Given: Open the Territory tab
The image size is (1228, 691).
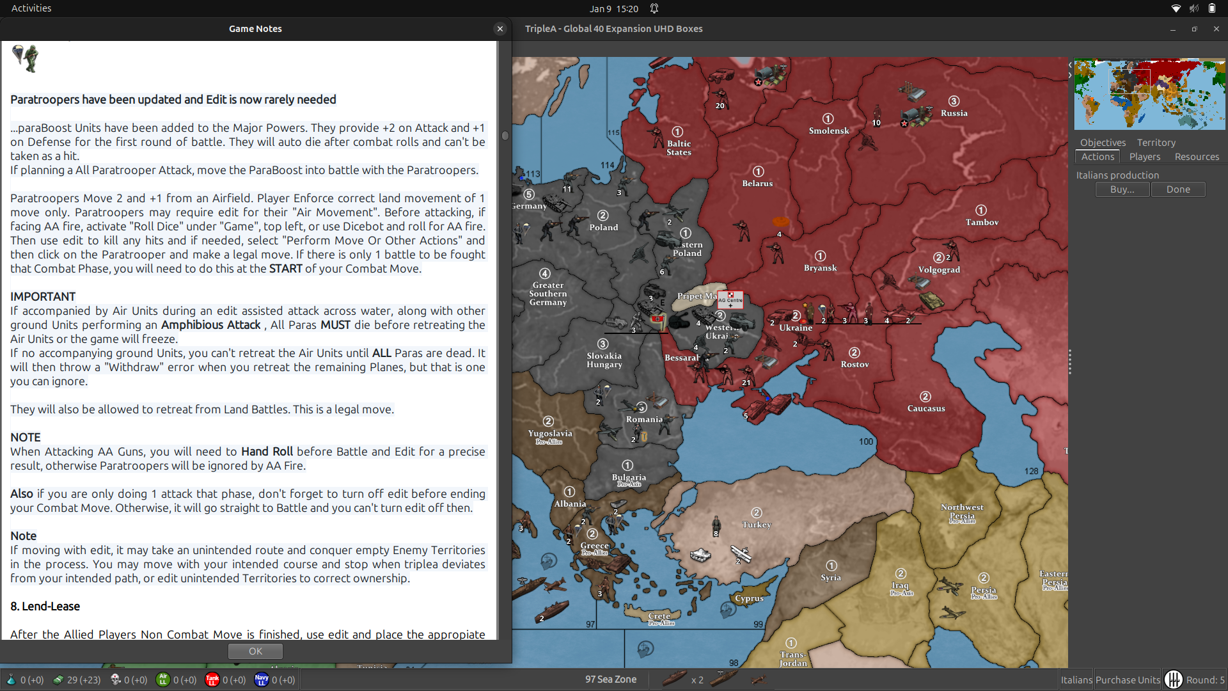Looking at the screenshot, I should point(1156,142).
